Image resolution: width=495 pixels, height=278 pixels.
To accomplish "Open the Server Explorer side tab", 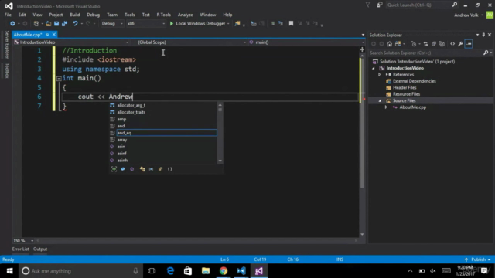I will pyautogui.click(x=7, y=45).
